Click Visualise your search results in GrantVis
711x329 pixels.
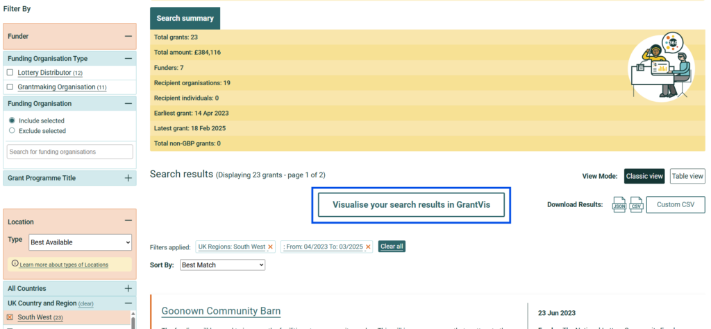point(411,205)
